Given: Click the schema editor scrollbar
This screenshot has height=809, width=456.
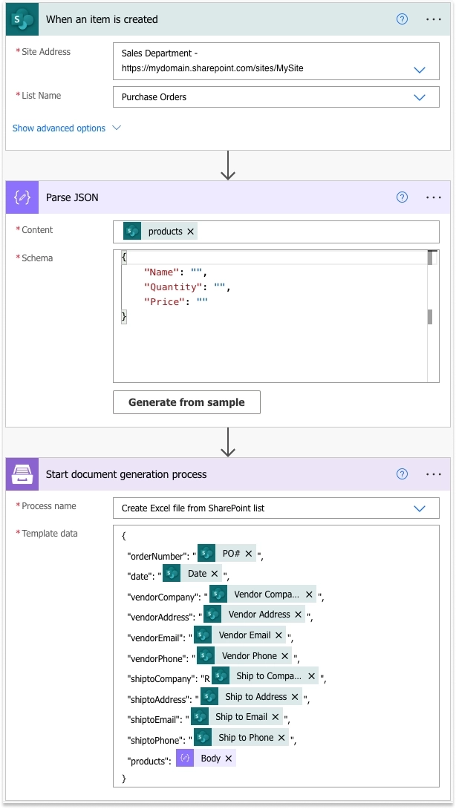Looking at the screenshot, I should (430, 316).
